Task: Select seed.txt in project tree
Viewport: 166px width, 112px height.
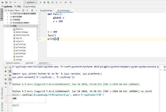Action: coord(19,57)
